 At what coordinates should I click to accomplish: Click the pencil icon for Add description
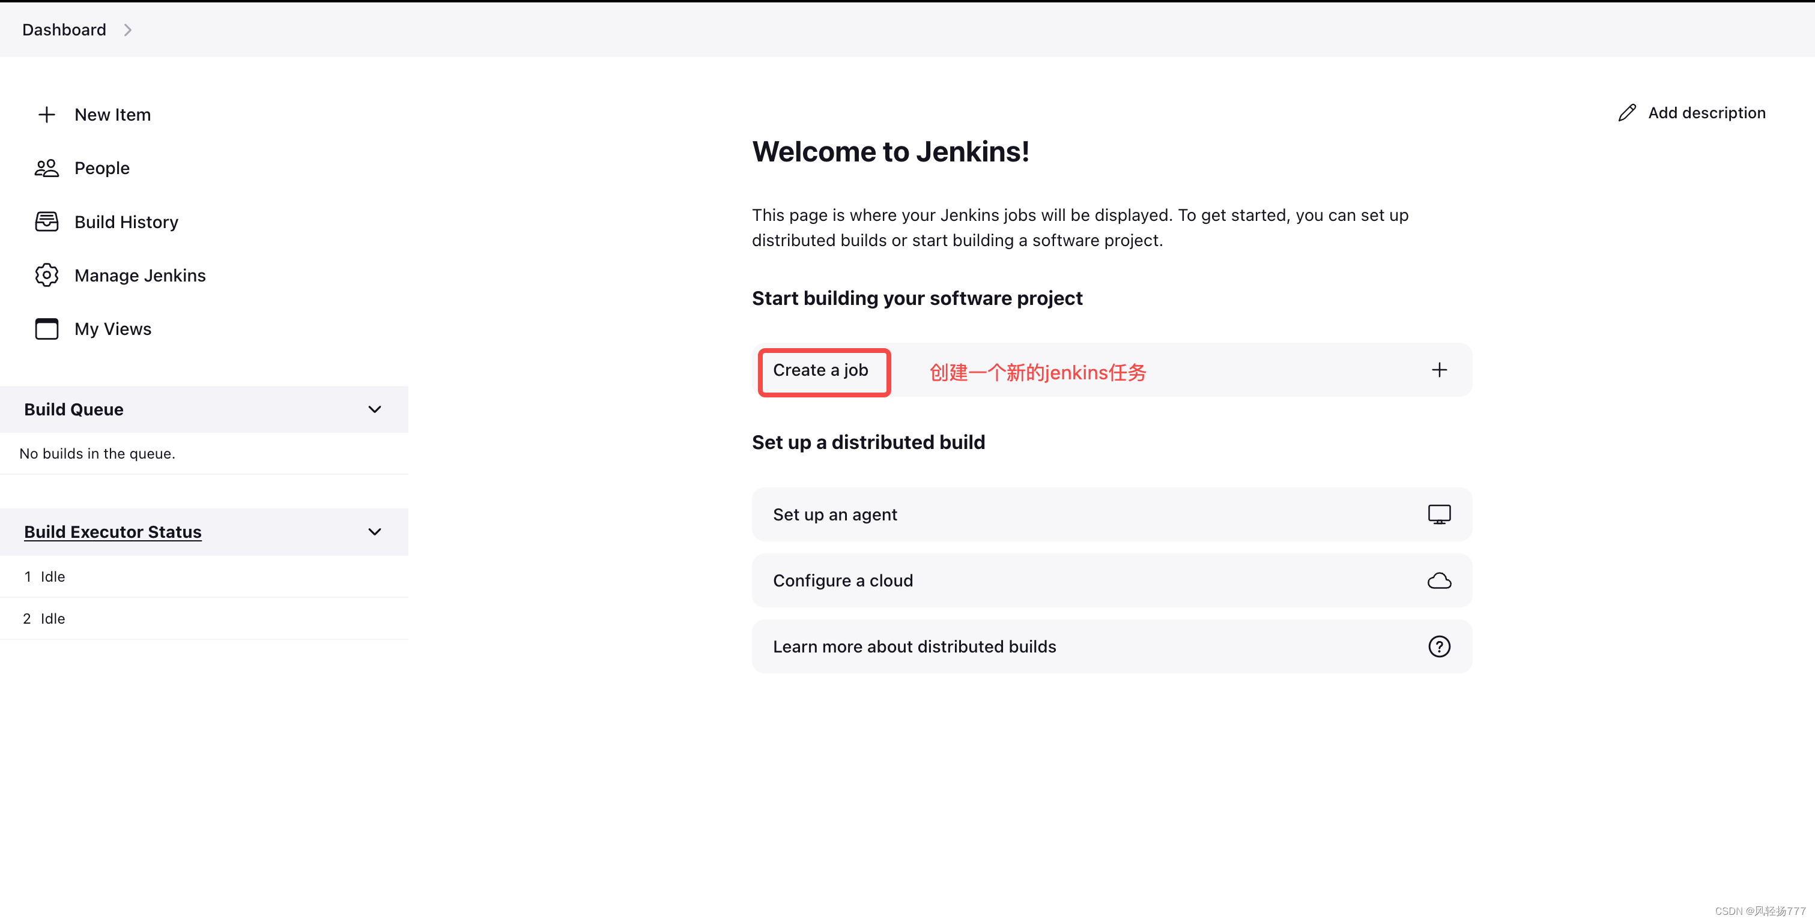(x=1627, y=113)
